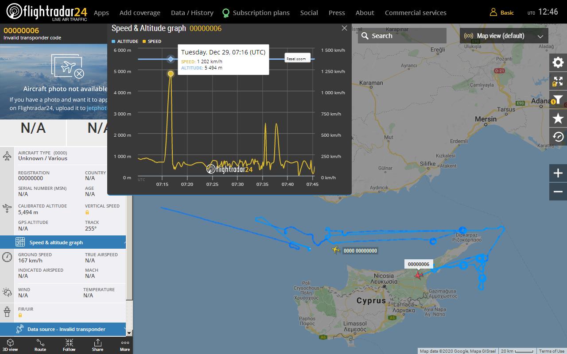Open Terms of Use link
567x354 pixels.
click(551, 351)
